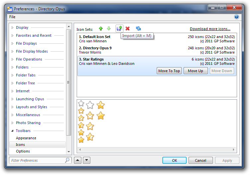Image resolution: width=250 pixels, height=175 pixels.
Task: Select the Icons page under Toolbars
Action: [38, 145]
